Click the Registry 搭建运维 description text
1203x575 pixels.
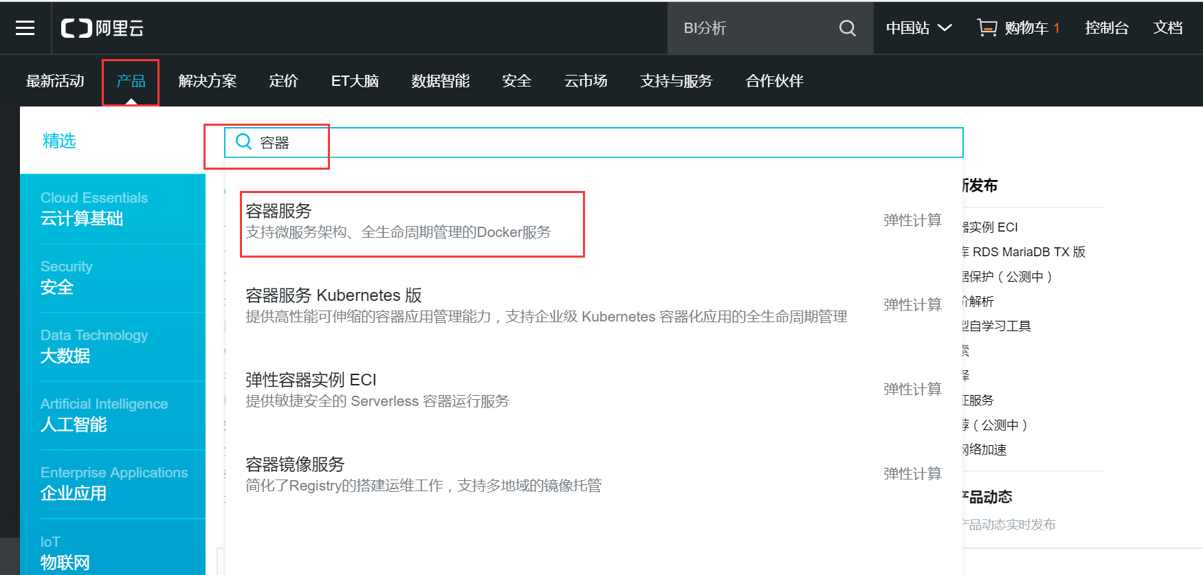click(x=423, y=486)
